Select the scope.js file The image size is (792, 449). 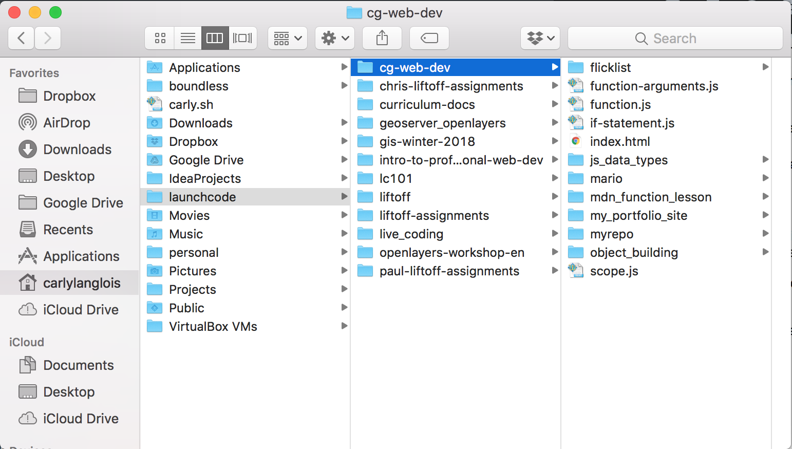(x=614, y=271)
